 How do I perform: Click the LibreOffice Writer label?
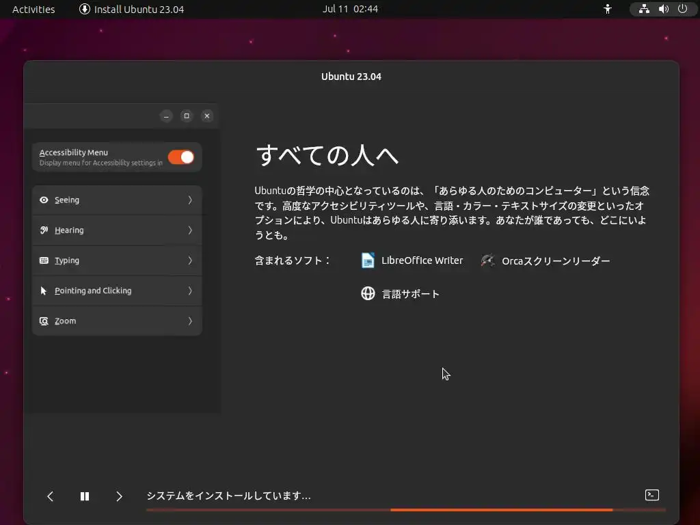422,260
